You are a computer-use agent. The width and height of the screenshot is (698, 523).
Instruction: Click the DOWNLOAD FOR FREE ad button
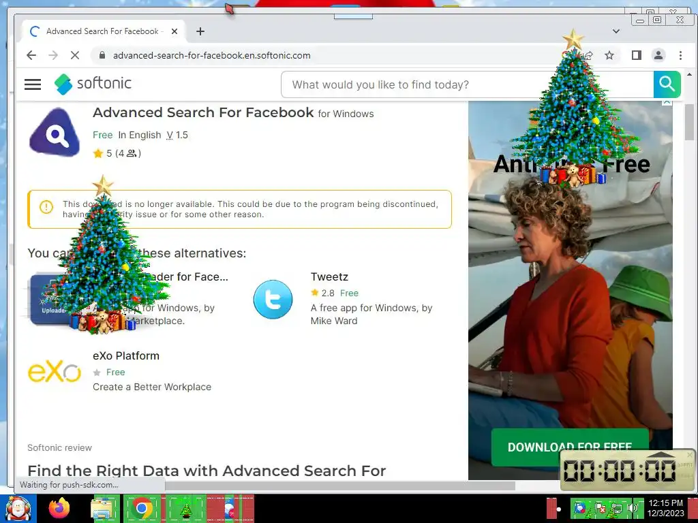point(570,447)
